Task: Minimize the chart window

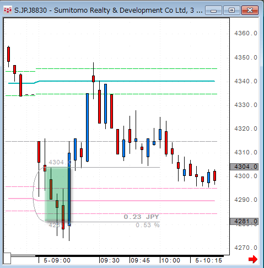Action: pyautogui.click(x=213, y=10)
